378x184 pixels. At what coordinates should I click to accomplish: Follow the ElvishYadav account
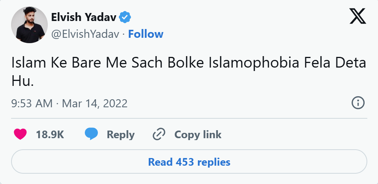click(x=146, y=34)
